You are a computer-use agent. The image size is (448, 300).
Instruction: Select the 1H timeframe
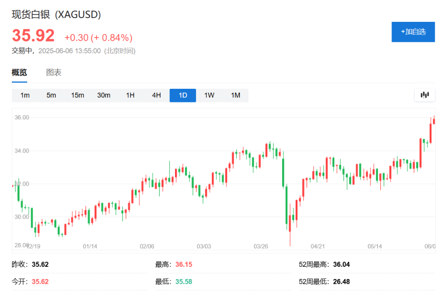pos(130,95)
